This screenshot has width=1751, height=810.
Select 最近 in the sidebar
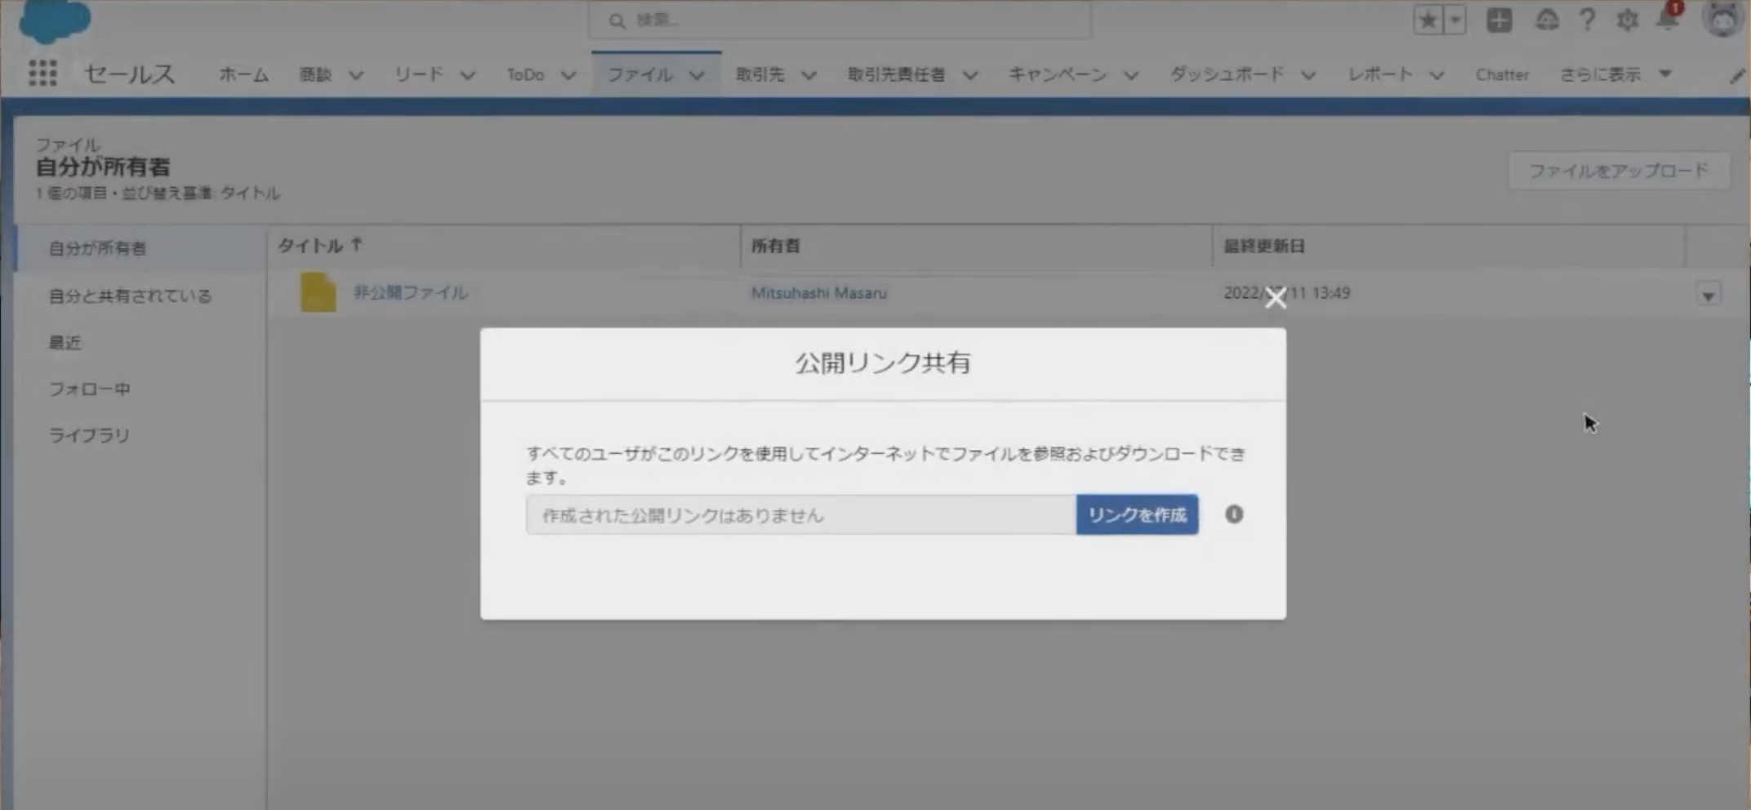(65, 342)
